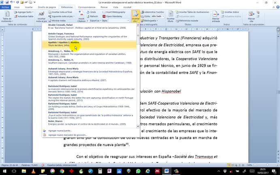
Task: Click Mostrar notas
Action: click(x=57, y=21)
